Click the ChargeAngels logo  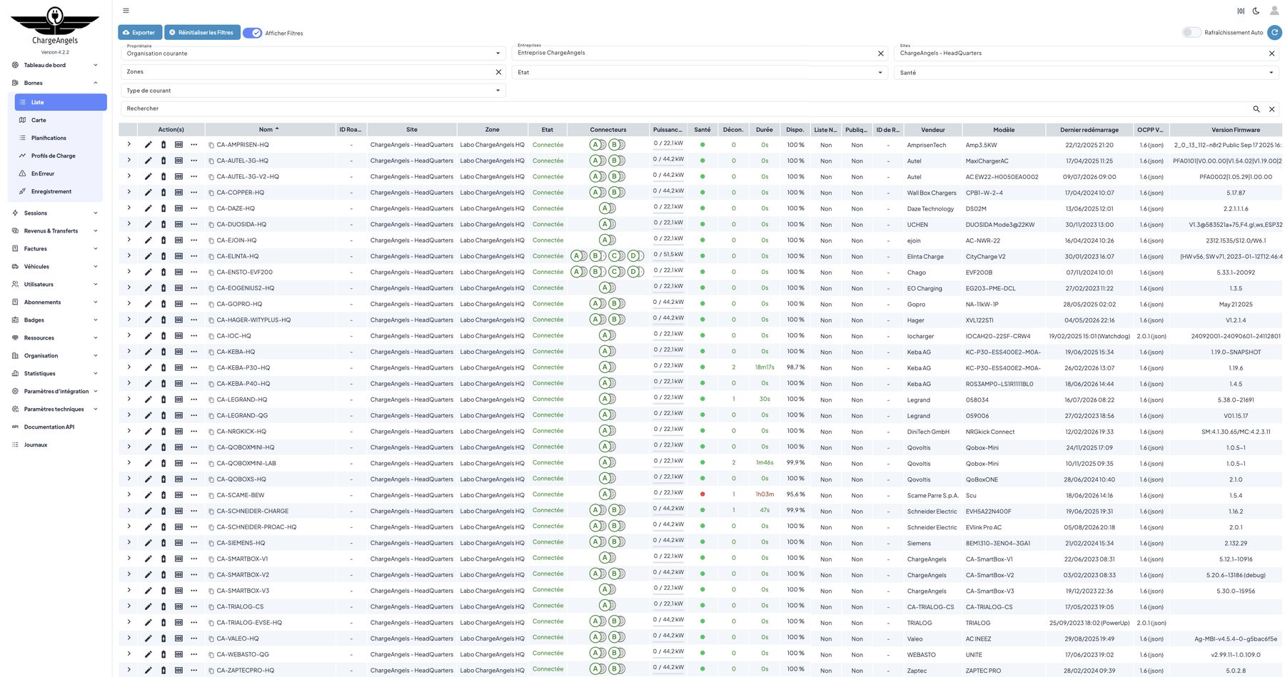pos(55,26)
